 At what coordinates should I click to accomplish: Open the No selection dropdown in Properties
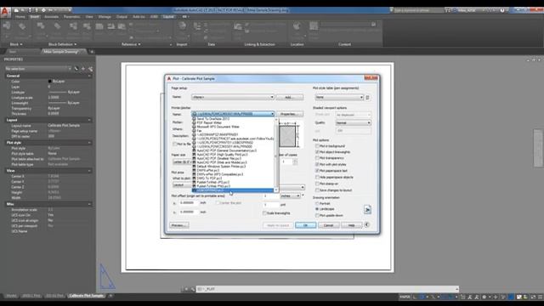point(38,69)
